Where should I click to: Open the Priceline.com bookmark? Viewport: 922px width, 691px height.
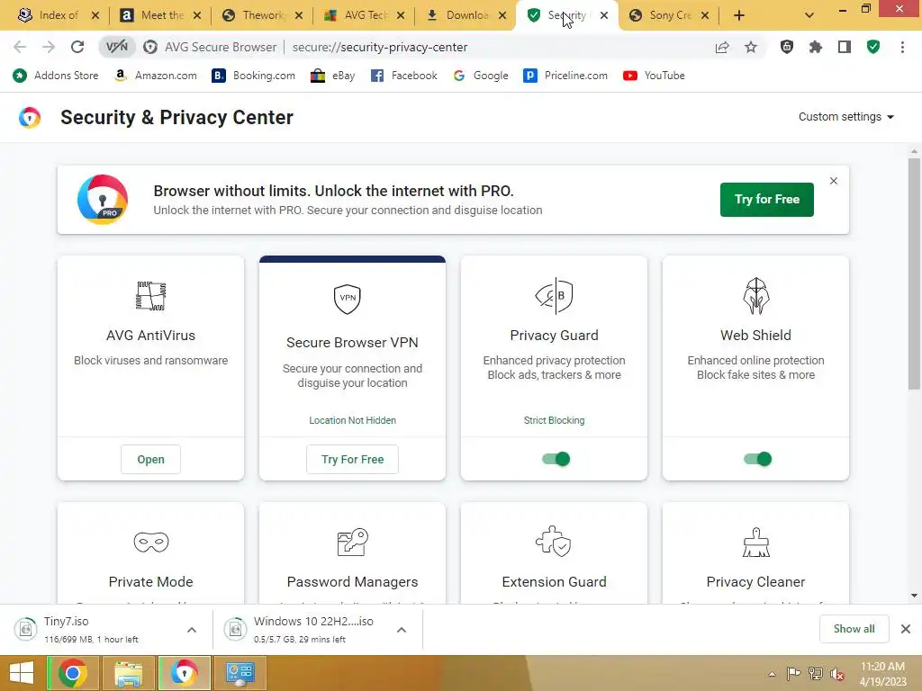click(565, 76)
